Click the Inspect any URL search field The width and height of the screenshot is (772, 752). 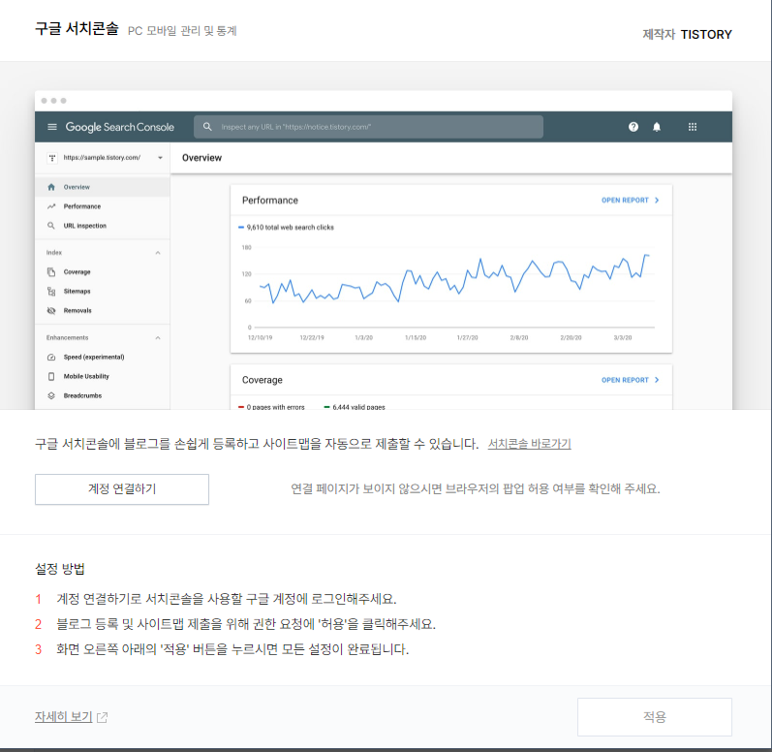[368, 127]
